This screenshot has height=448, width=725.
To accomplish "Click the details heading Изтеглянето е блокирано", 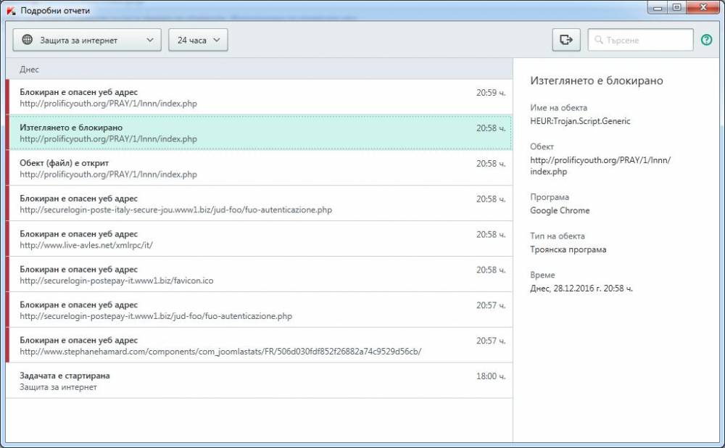I will point(597,80).
